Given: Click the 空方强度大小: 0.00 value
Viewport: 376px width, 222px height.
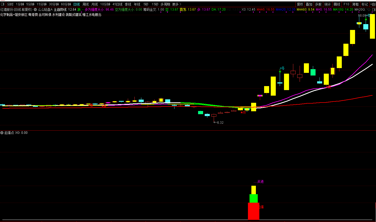Looking at the screenshot, I should (x=128, y=10).
